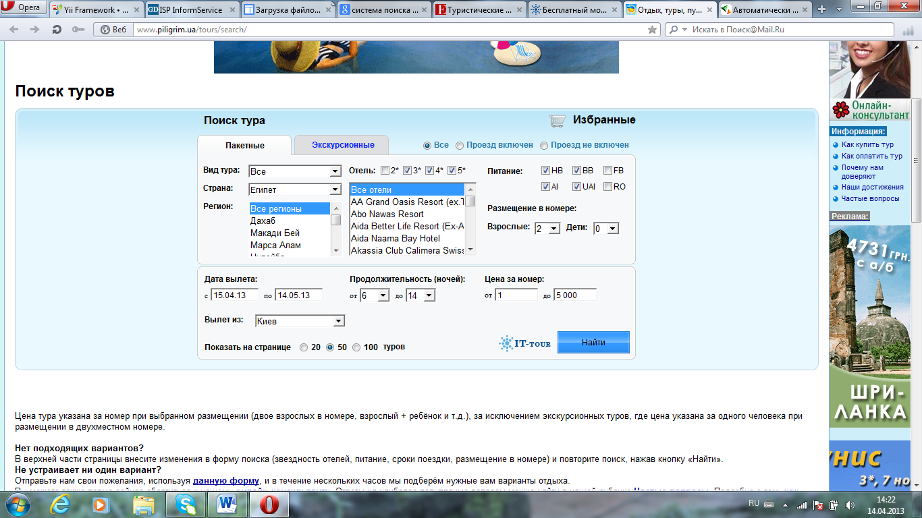Click the Opera taskbar icon
This screenshot has height=518, width=922.
tap(270, 504)
